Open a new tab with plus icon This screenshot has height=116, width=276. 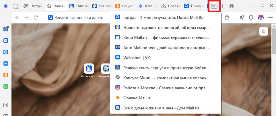click(222, 6)
